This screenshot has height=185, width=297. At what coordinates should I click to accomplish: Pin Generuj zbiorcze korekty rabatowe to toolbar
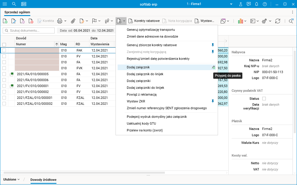pyautogui.click(x=212, y=45)
